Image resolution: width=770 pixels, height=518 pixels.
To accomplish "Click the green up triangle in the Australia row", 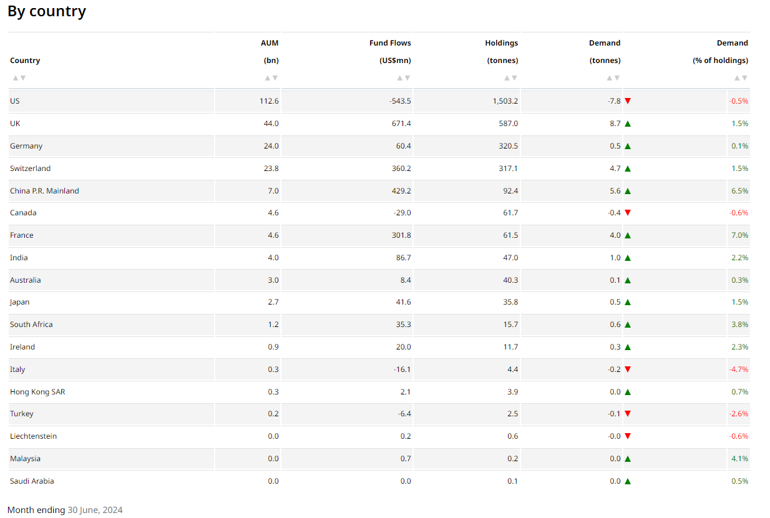I will click(628, 280).
